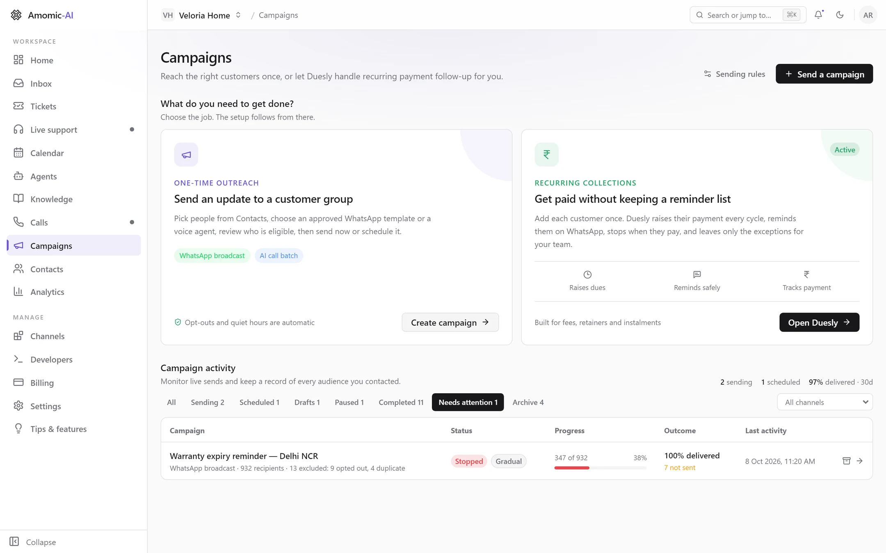Click the Amomic-AI logo icon

[x=16, y=15]
